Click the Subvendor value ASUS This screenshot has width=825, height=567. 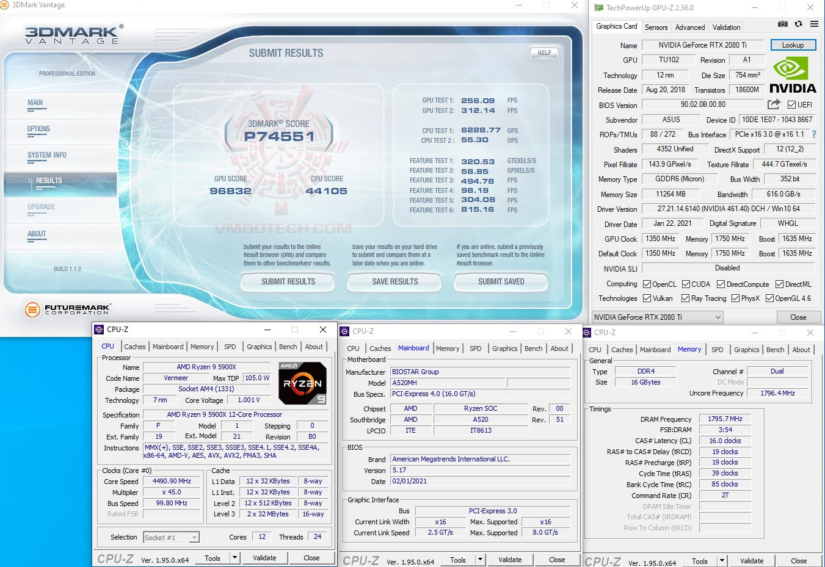tap(671, 120)
